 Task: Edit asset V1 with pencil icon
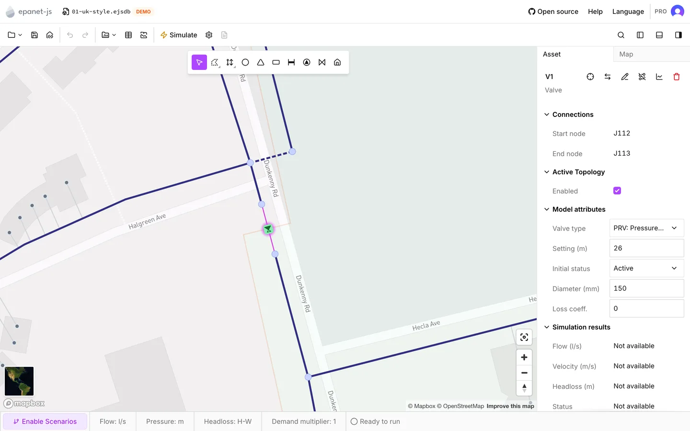tap(625, 77)
